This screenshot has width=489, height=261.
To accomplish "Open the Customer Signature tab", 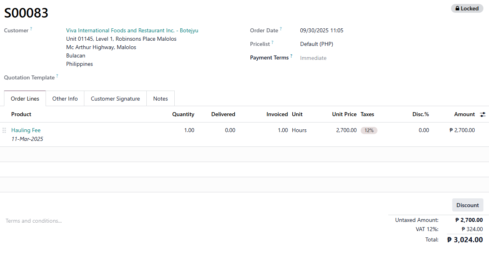I will (x=115, y=99).
